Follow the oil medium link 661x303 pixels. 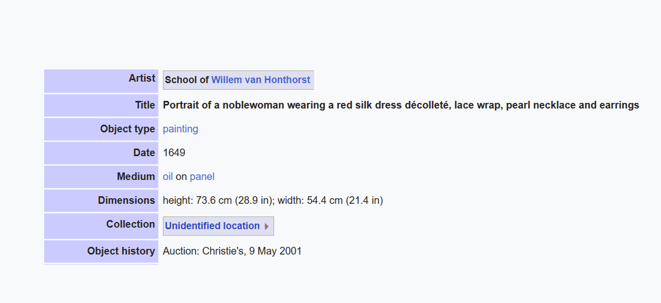[168, 177]
